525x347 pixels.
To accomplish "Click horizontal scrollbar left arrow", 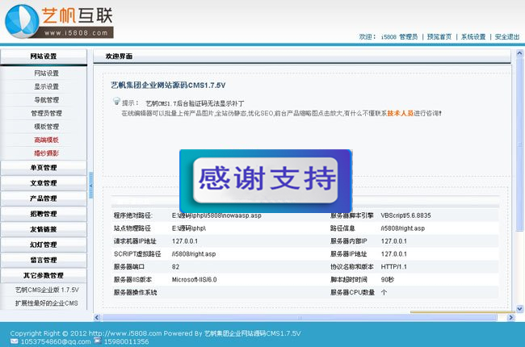I will pos(97,317).
